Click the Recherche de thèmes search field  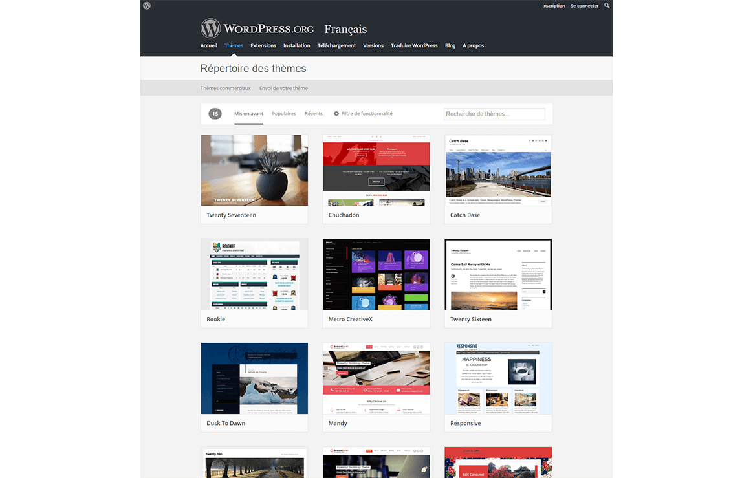pos(494,114)
